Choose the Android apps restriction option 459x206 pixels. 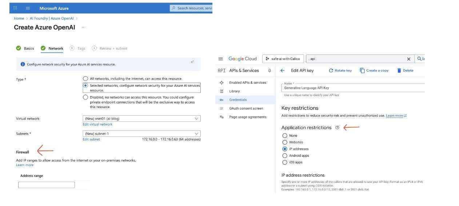[x=285, y=156]
